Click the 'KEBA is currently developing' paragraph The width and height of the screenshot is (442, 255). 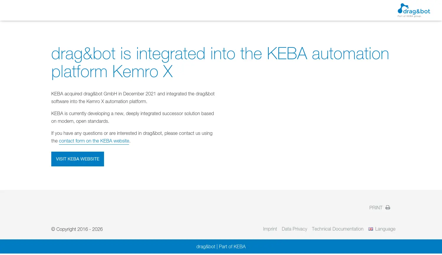(133, 117)
